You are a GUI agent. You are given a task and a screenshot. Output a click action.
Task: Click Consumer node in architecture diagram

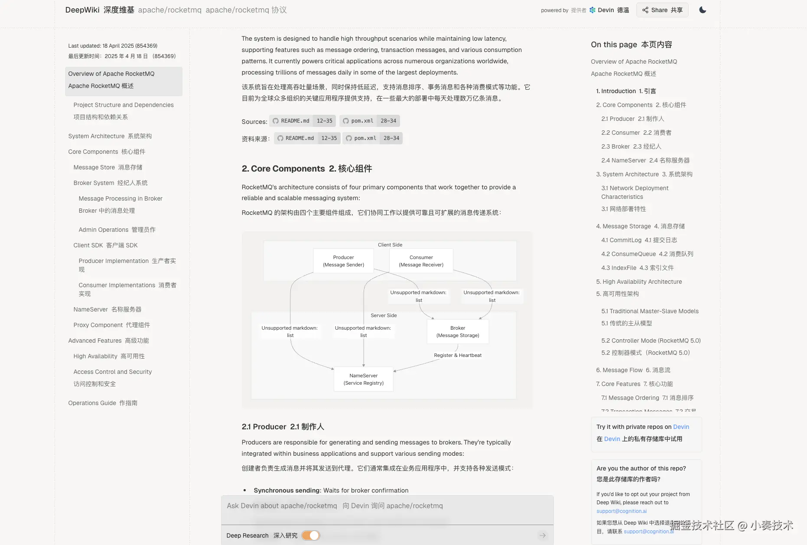tap(421, 261)
